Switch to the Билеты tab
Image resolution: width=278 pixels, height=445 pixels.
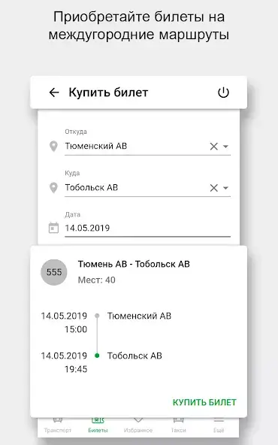pos(98,425)
